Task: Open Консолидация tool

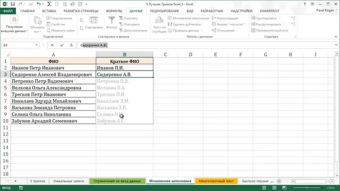Action: (225, 18)
